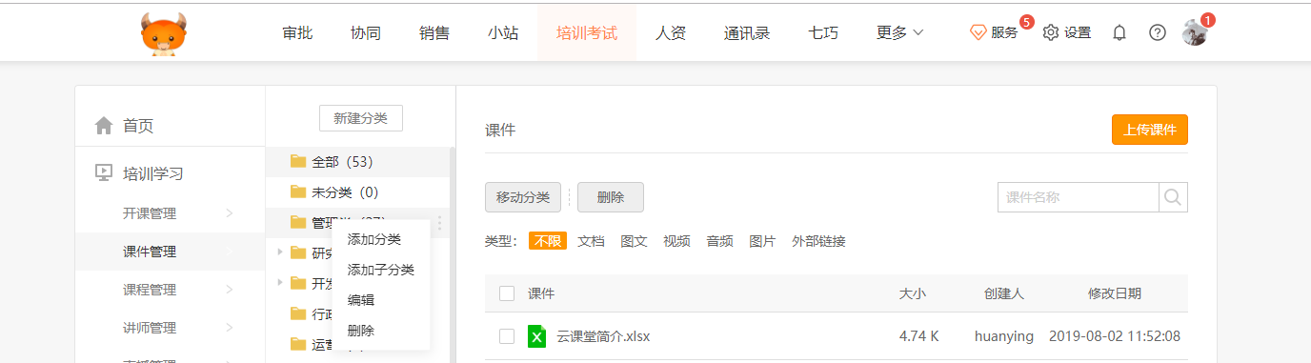
Task: Expand the 开课管理 sidebar arrow
Action: pos(230,212)
